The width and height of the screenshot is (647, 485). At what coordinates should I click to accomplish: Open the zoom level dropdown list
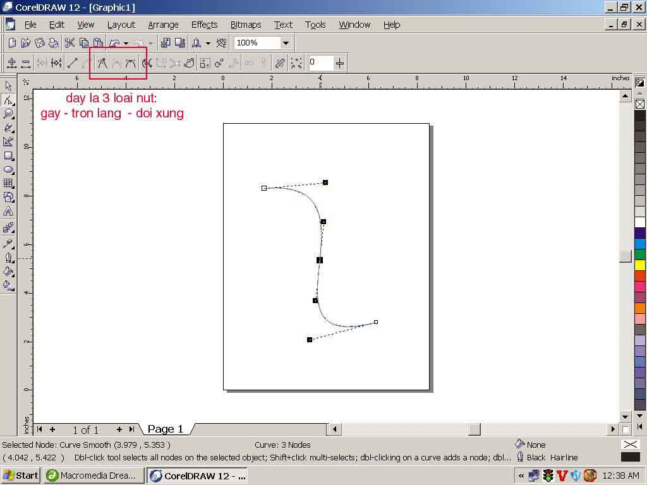click(x=286, y=43)
